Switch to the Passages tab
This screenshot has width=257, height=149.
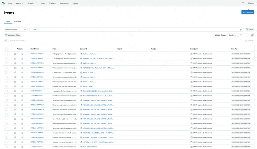point(18,22)
